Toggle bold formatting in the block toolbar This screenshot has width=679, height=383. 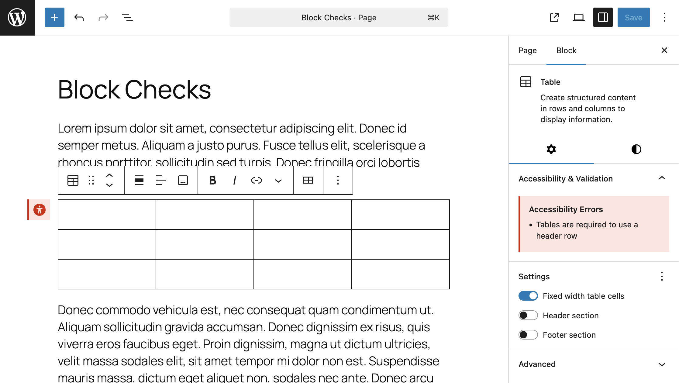pyautogui.click(x=212, y=180)
